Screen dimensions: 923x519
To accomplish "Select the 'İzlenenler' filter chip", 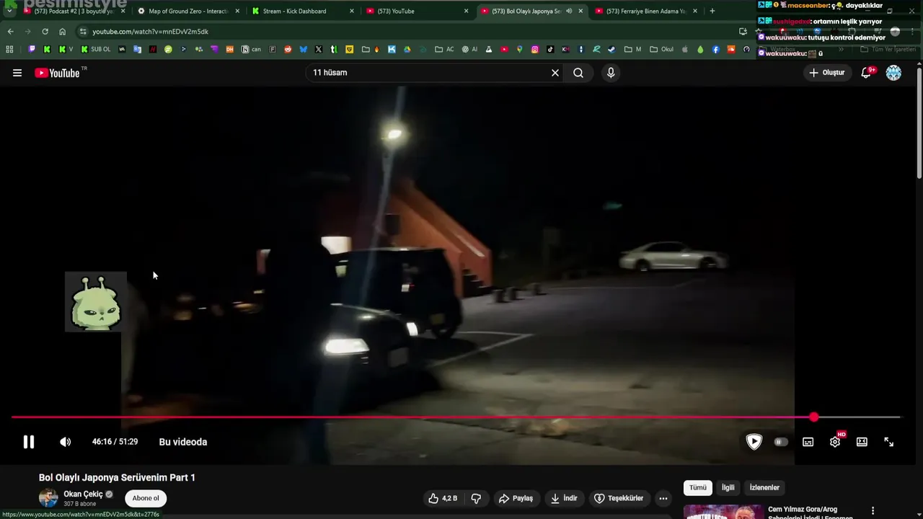I will click(x=764, y=487).
